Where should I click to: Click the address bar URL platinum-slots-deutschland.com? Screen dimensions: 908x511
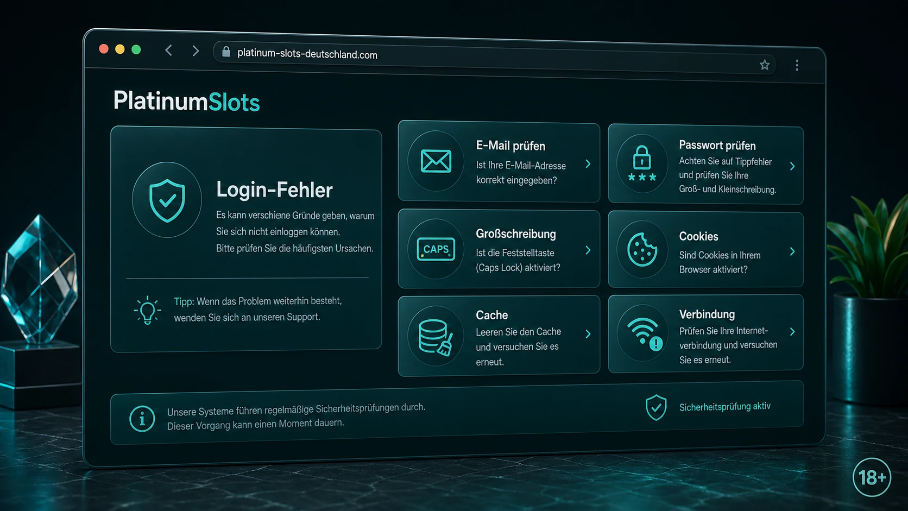(x=307, y=54)
